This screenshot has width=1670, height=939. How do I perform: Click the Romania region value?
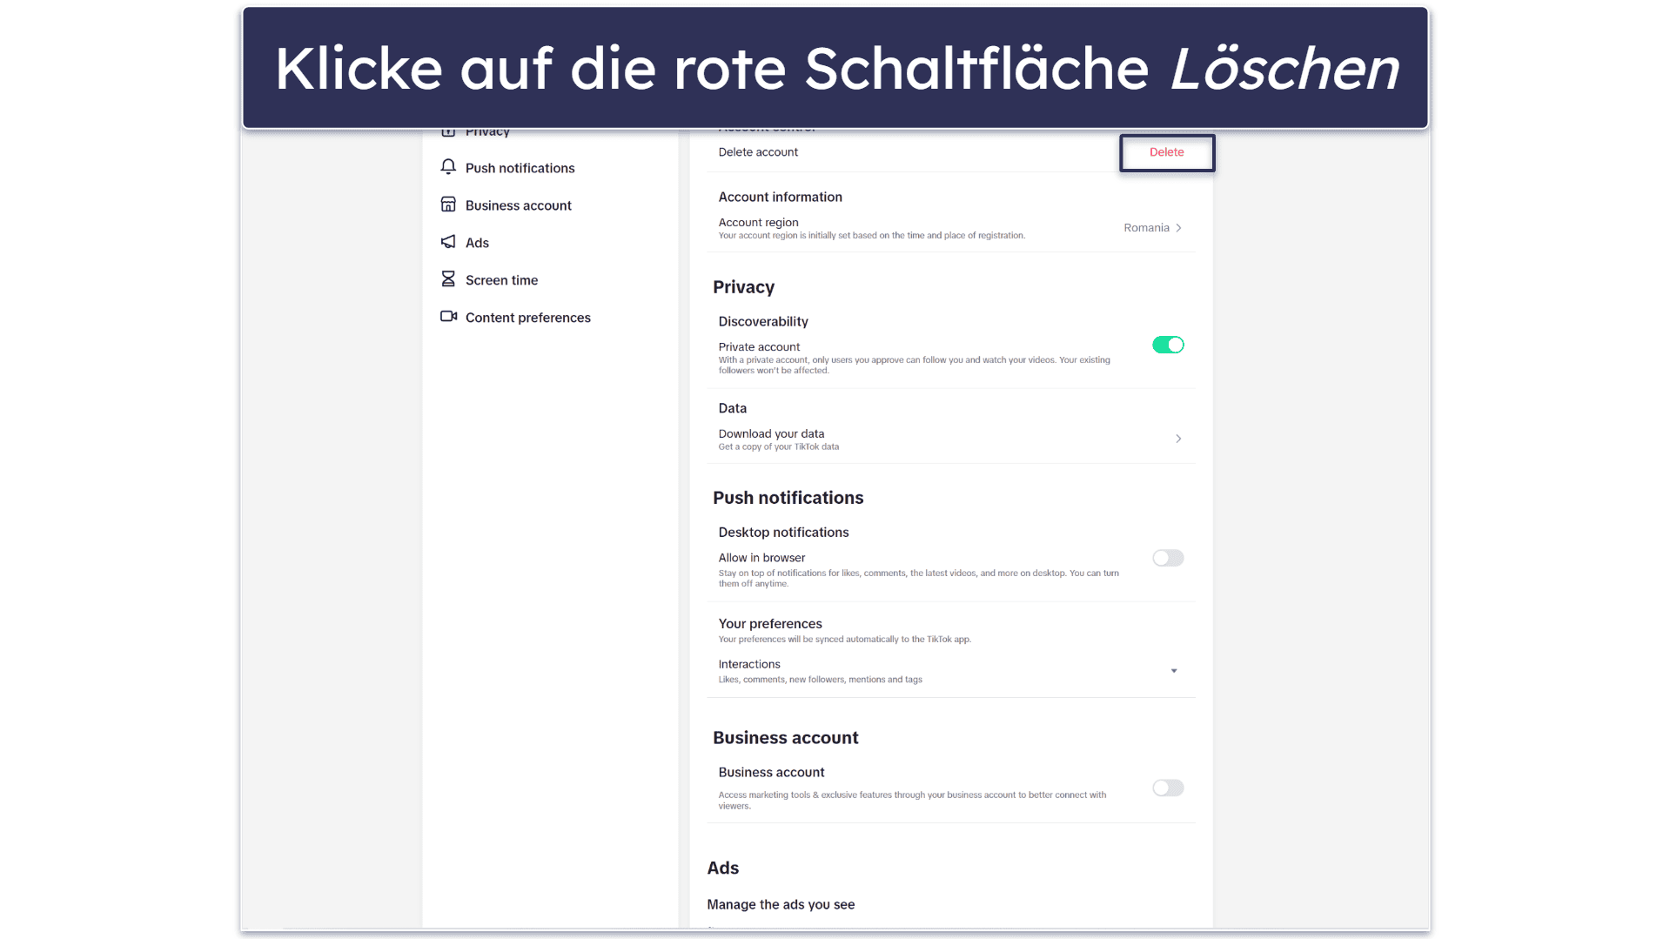[x=1146, y=228]
